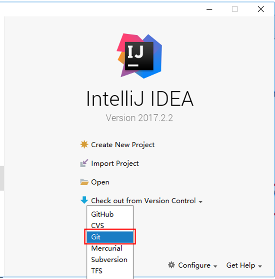Expand the Get Help dropdown arrow
The width and height of the screenshot is (275, 279).
click(260, 266)
